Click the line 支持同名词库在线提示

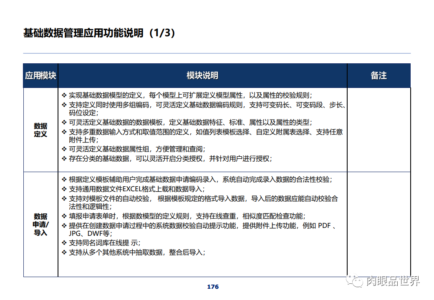(x=105, y=243)
